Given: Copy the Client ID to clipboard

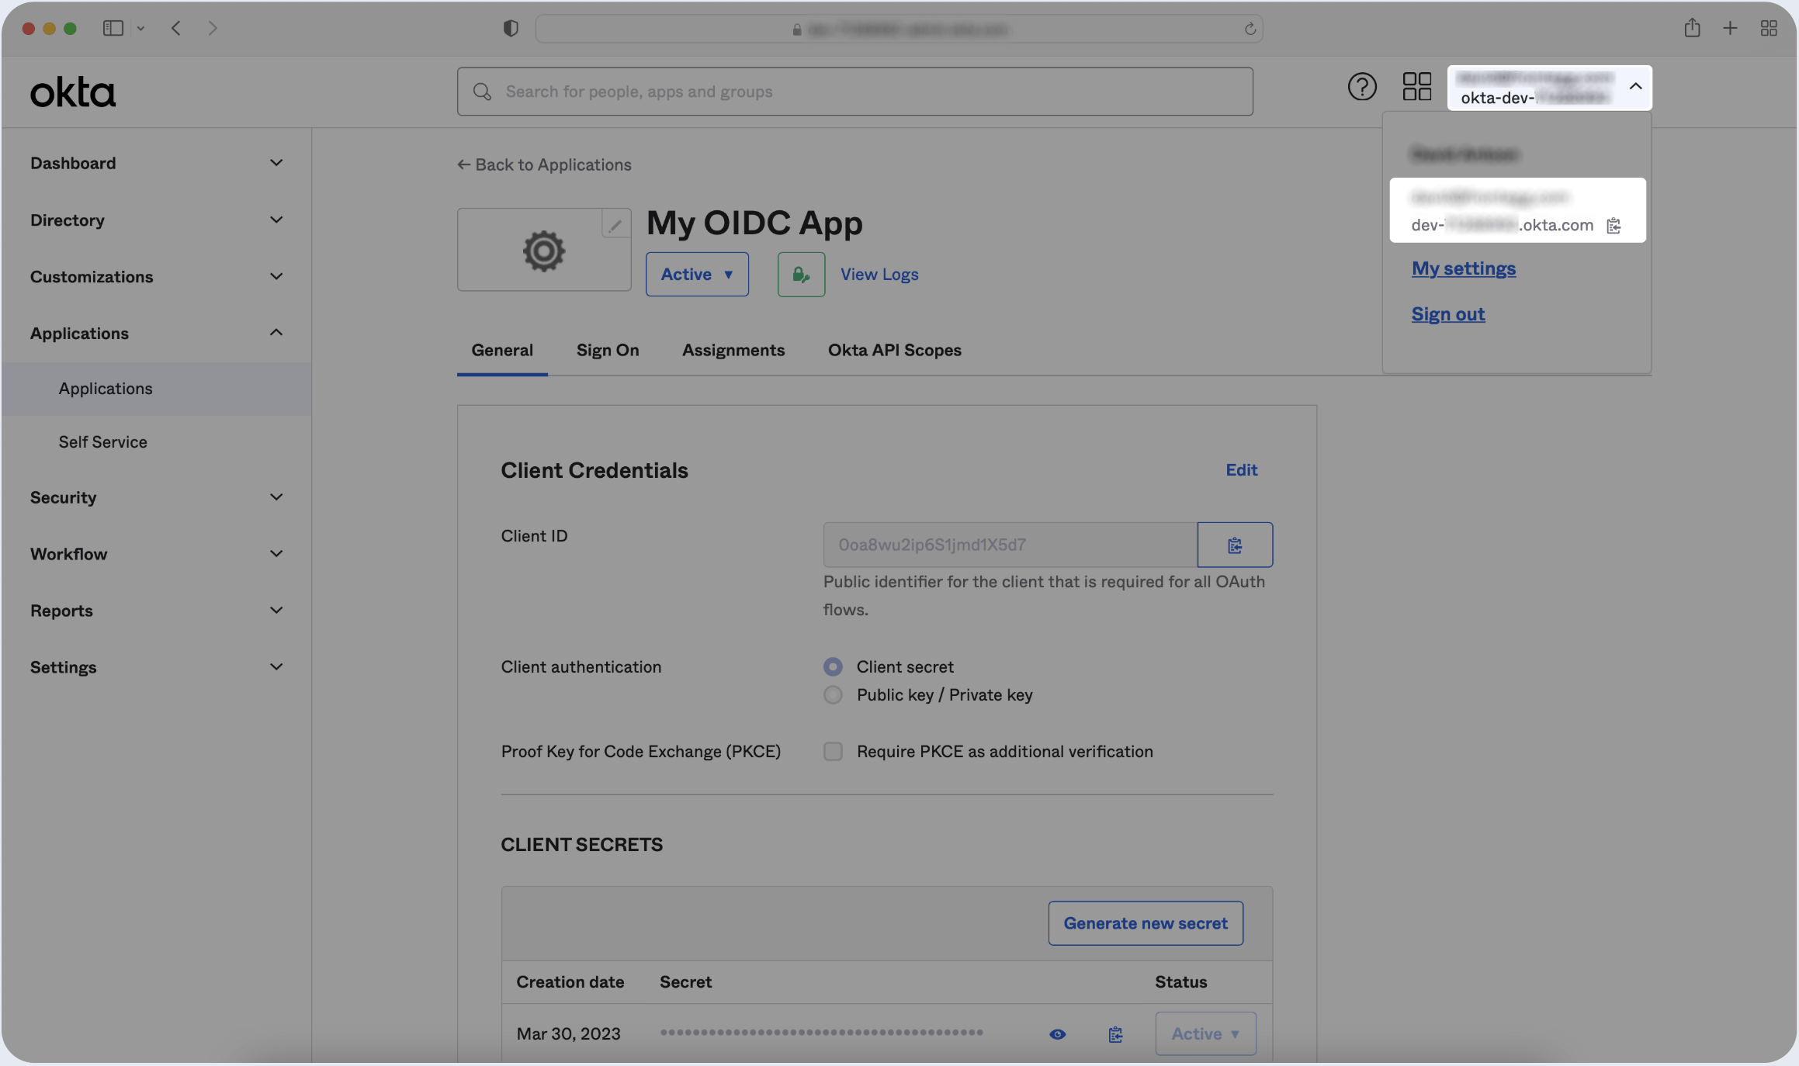Looking at the screenshot, I should (x=1234, y=545).
